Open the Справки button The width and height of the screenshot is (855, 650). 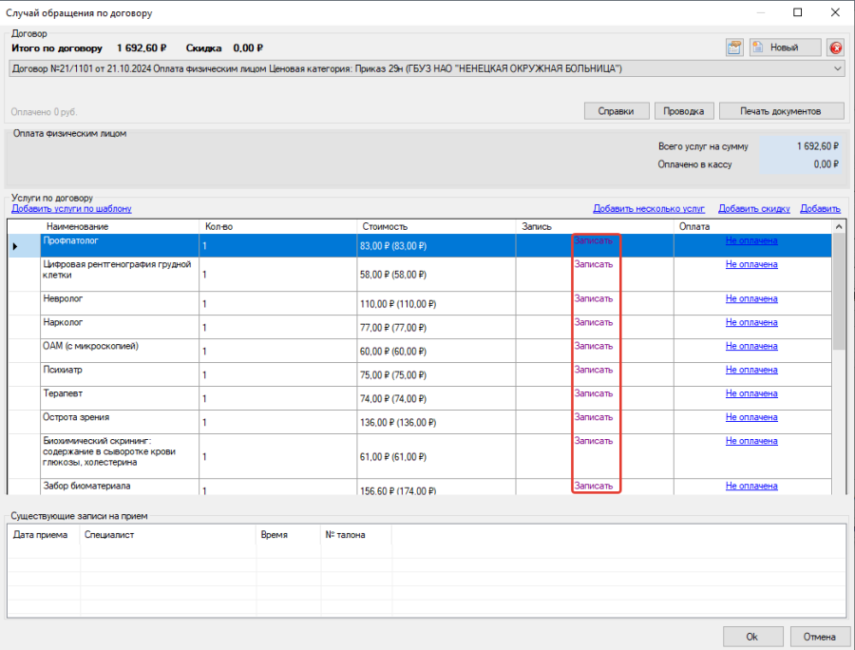617,111
